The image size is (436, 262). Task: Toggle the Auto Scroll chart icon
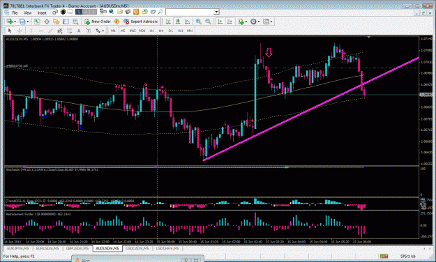click(220, 22)
